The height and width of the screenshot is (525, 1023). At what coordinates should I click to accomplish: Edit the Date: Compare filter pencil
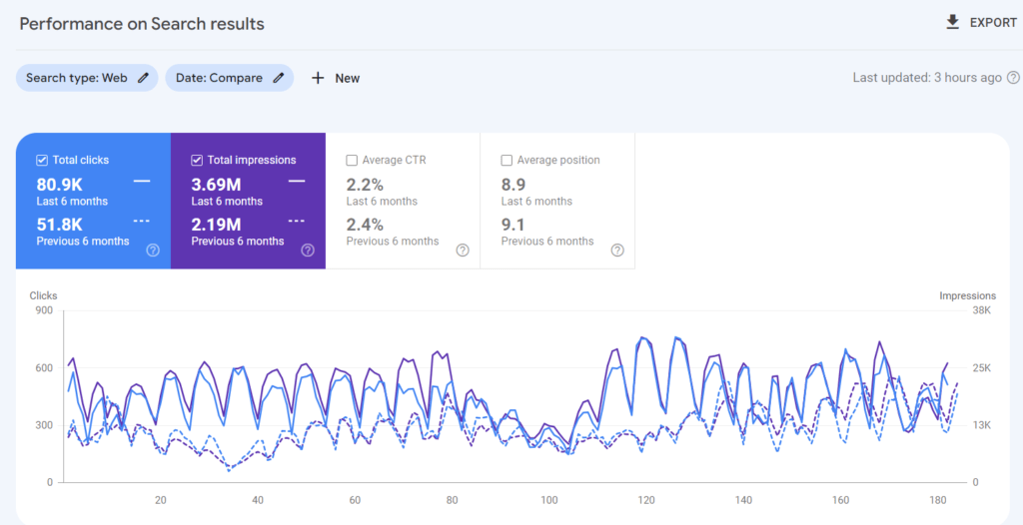pos(279,78)
